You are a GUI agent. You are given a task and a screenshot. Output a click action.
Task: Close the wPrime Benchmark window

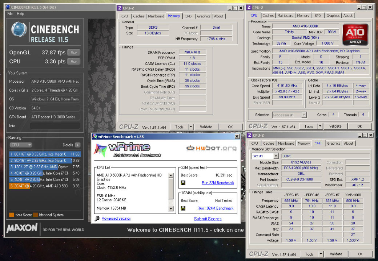tap(237, 137)
